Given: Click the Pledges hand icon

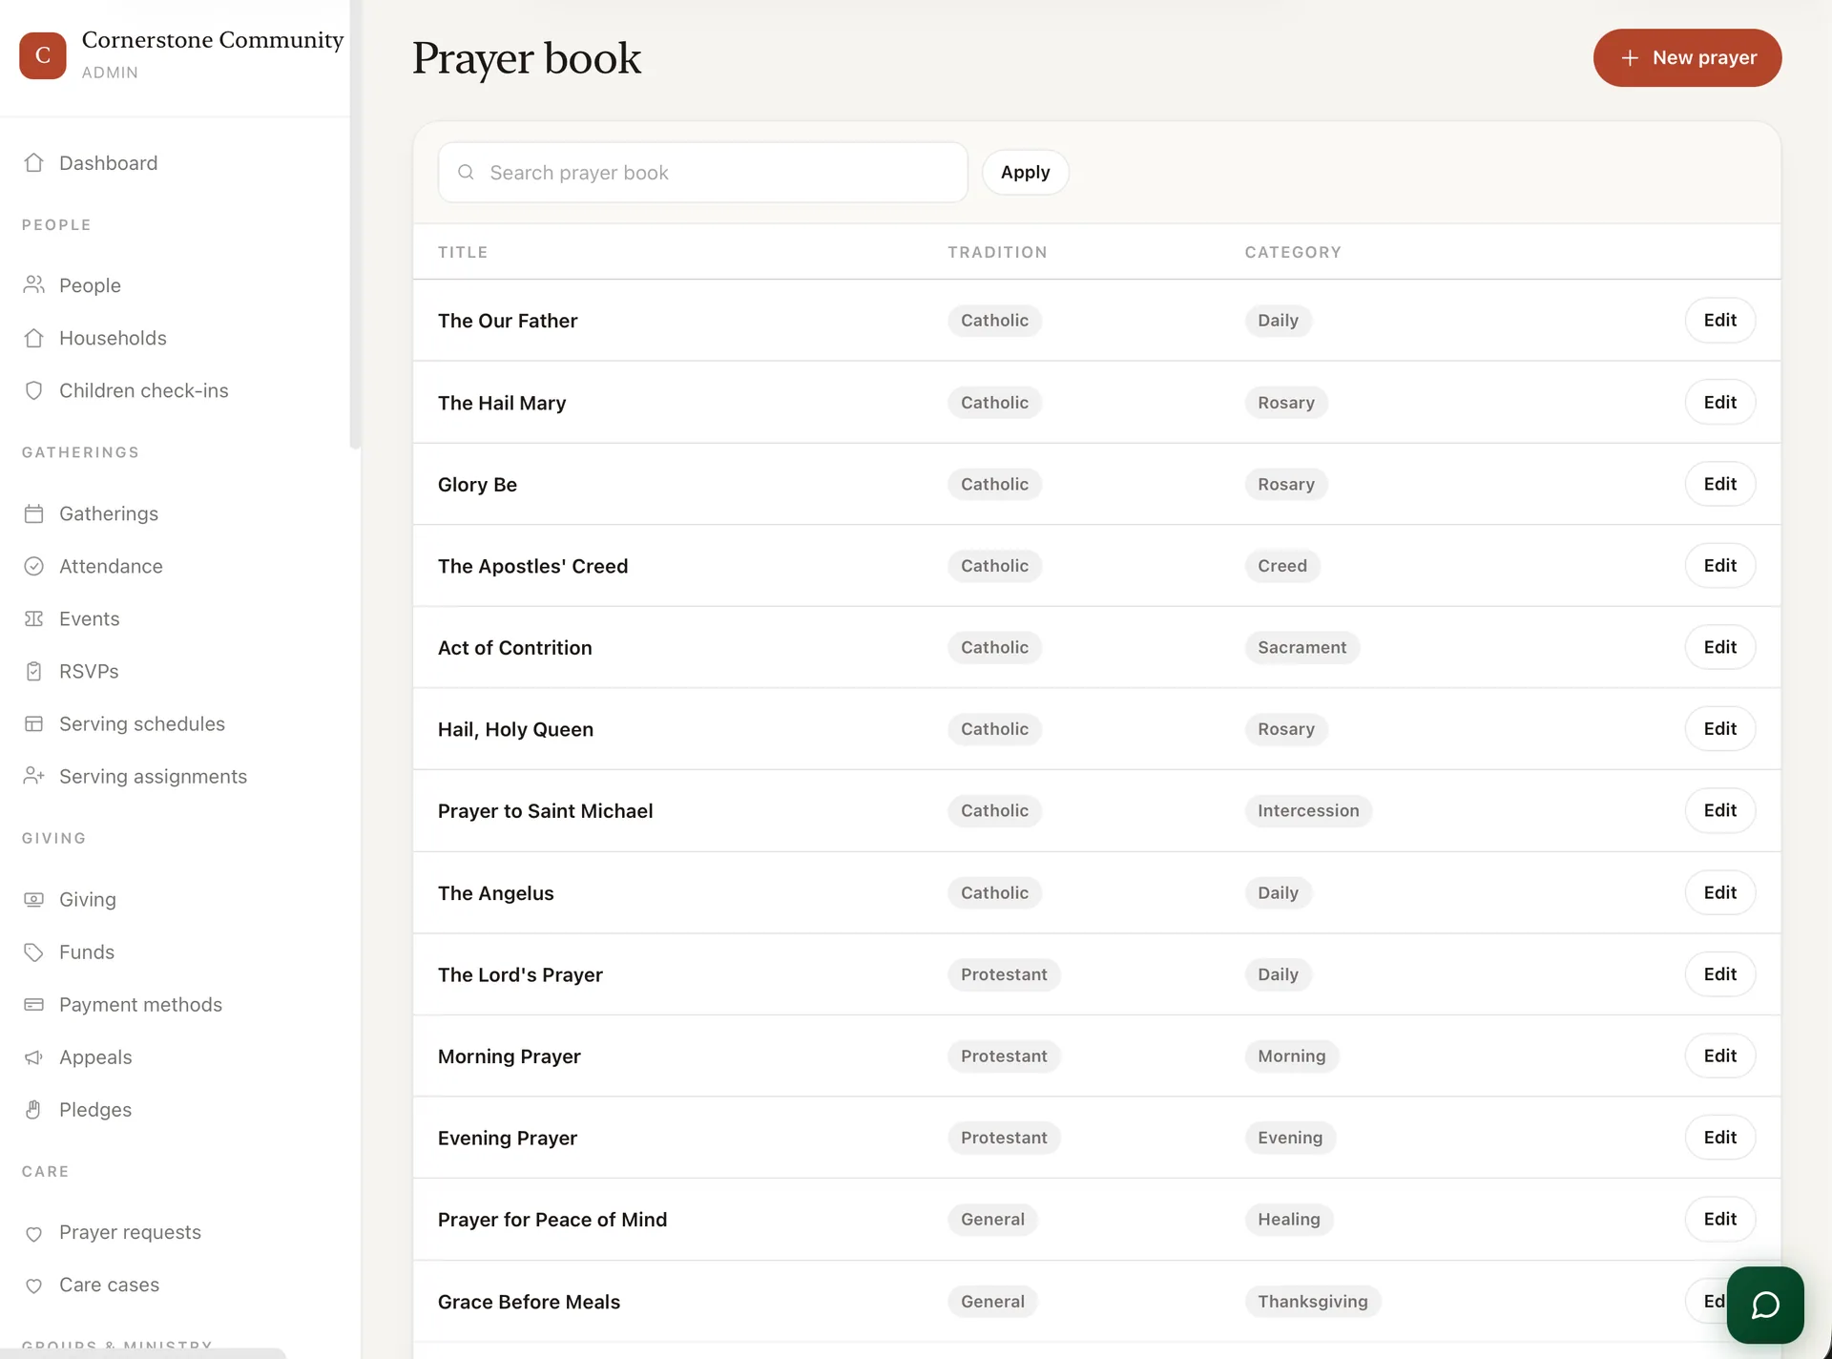Looking at the screenshot, I should pyautogui.click(x=34, y=1109).
